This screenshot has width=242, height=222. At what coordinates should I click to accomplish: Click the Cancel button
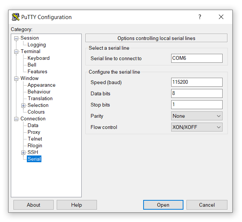point(207,205)
